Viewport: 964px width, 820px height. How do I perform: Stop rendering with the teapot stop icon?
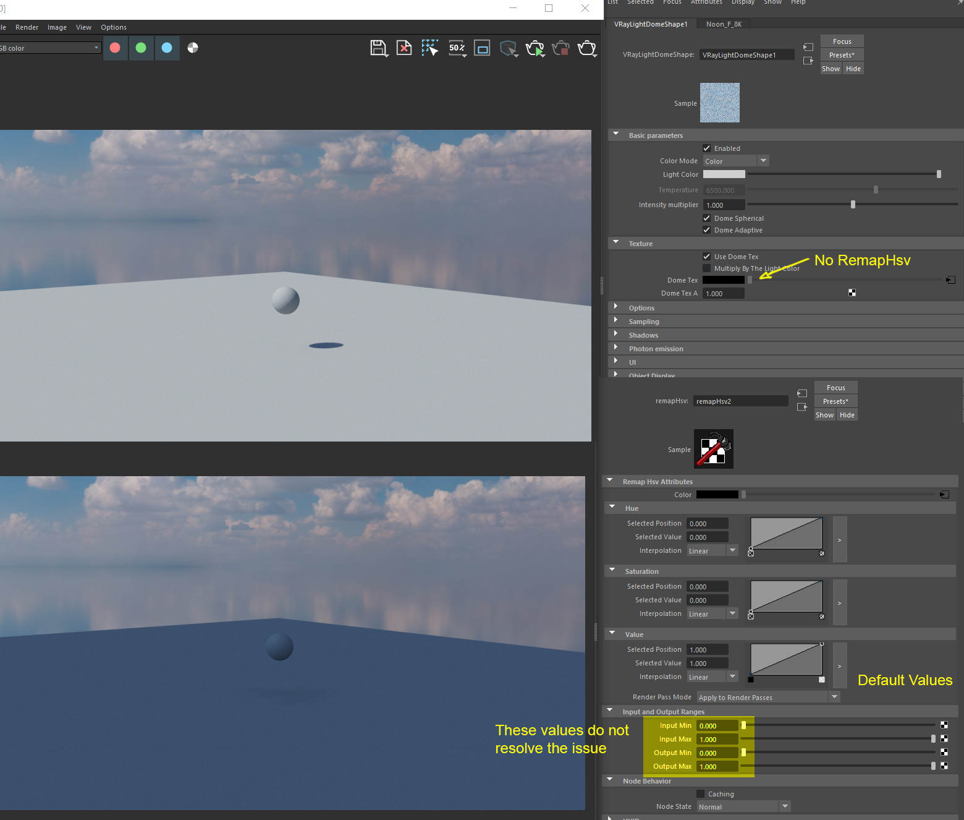(561, 48)
